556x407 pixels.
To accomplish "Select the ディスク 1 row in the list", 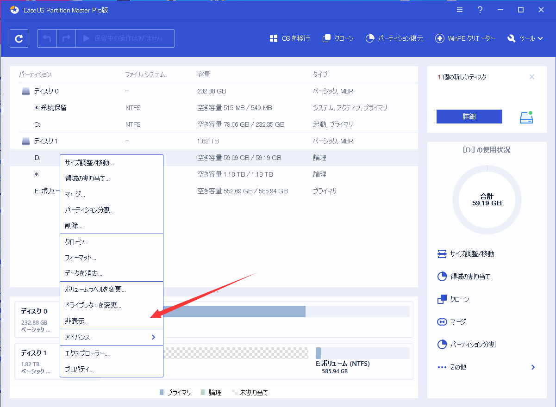I will (213, 141).
